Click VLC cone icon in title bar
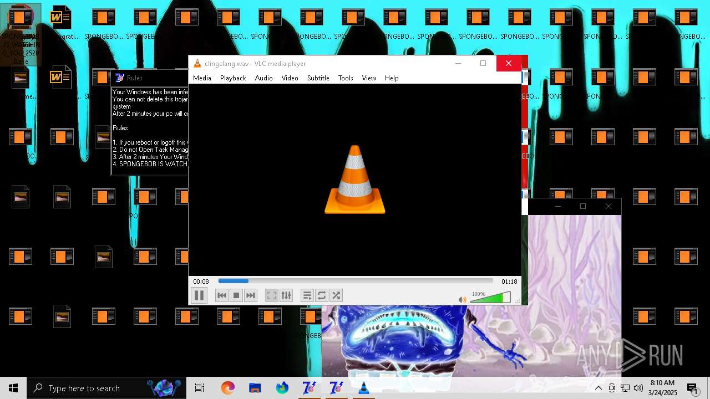This screenshot has height=399, width=710. click(x=197, y=63)
